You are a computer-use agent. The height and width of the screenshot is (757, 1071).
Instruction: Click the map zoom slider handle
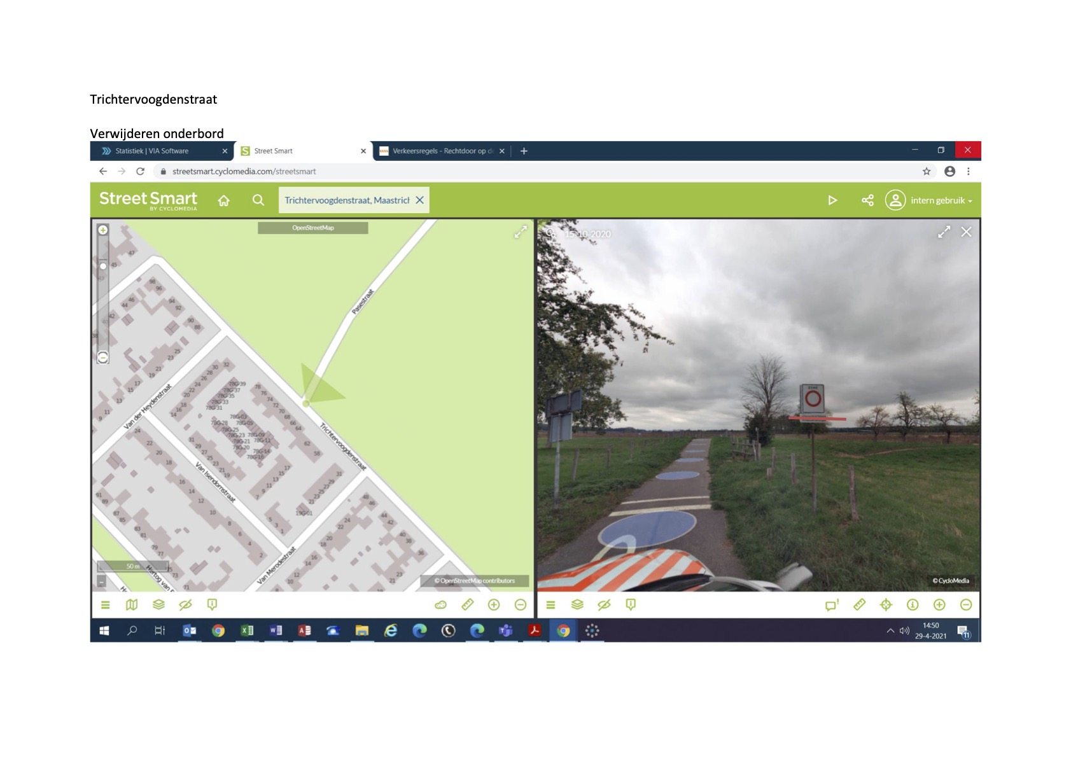coord(103,266)
